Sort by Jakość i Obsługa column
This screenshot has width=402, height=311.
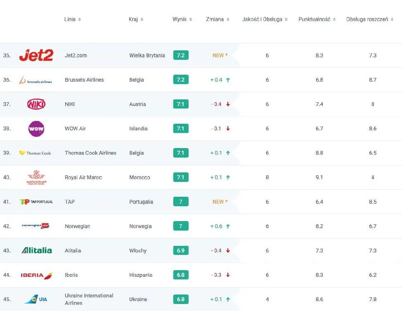coord(265,19)
